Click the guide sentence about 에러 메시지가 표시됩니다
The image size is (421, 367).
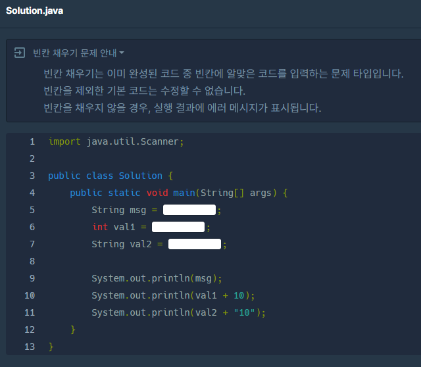[182, 108]
